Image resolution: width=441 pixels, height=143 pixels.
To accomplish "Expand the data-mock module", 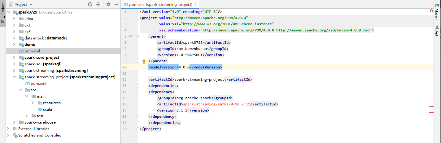I will [x=14, y=38].
